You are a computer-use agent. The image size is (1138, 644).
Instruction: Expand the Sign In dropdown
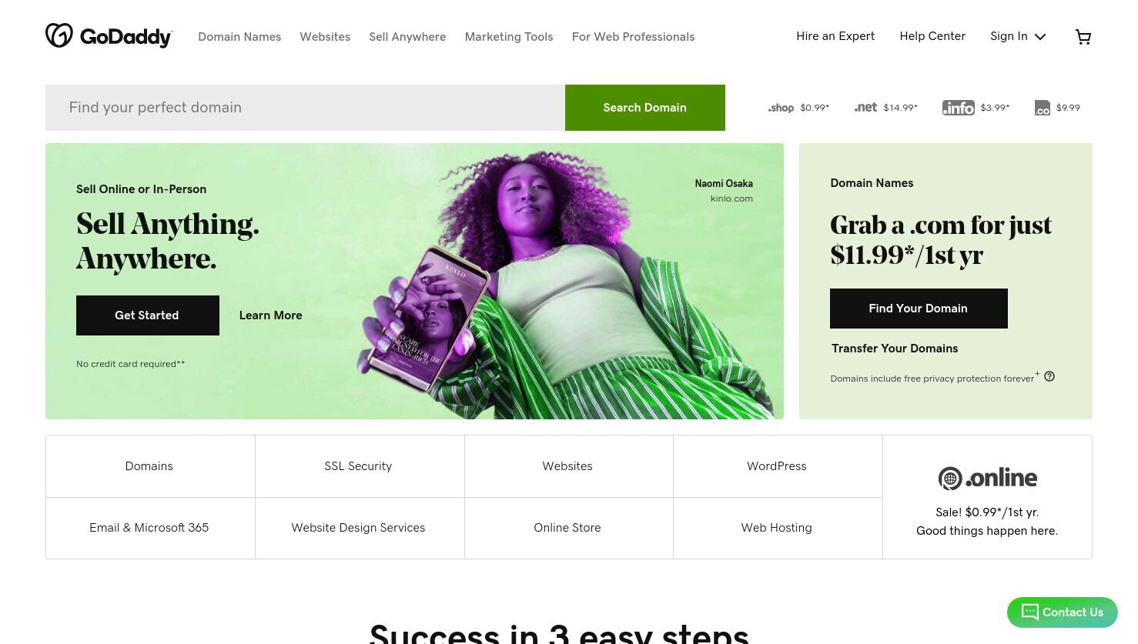1018,36
